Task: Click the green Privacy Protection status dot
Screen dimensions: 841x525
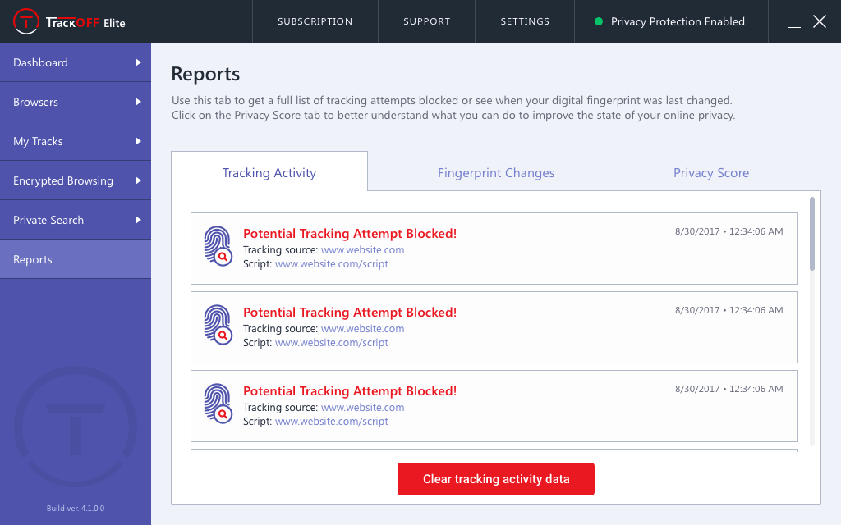Action: (x=599, y=22)
